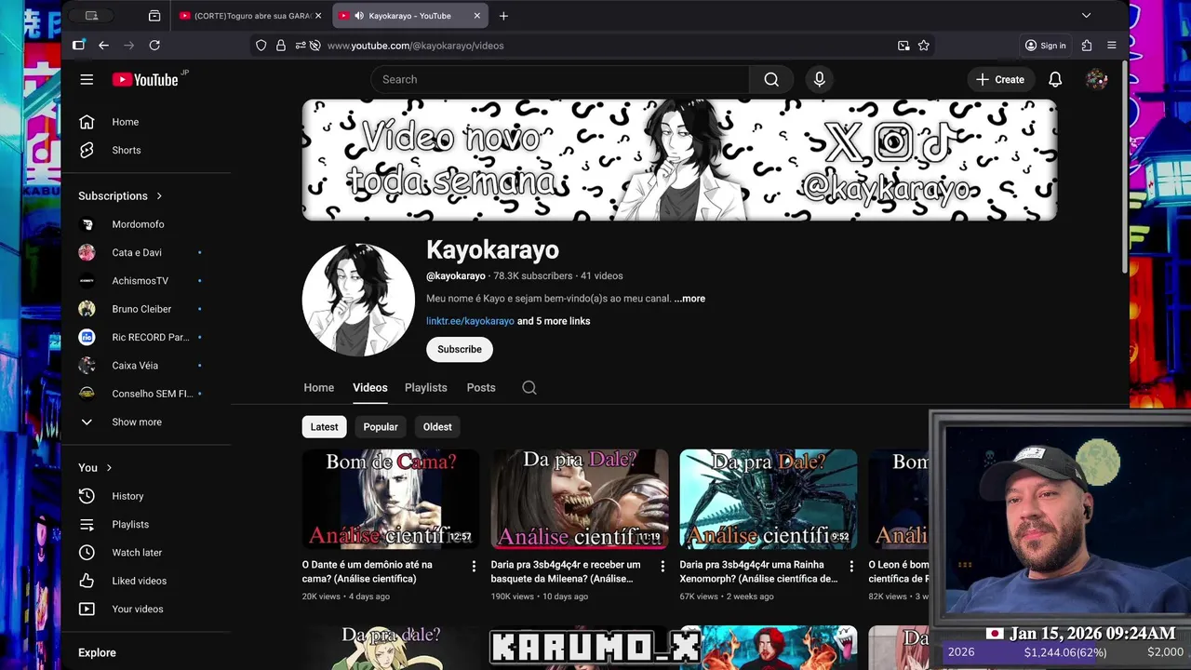Open the container tabs icon in tab bar

click(x=154, y=16)
